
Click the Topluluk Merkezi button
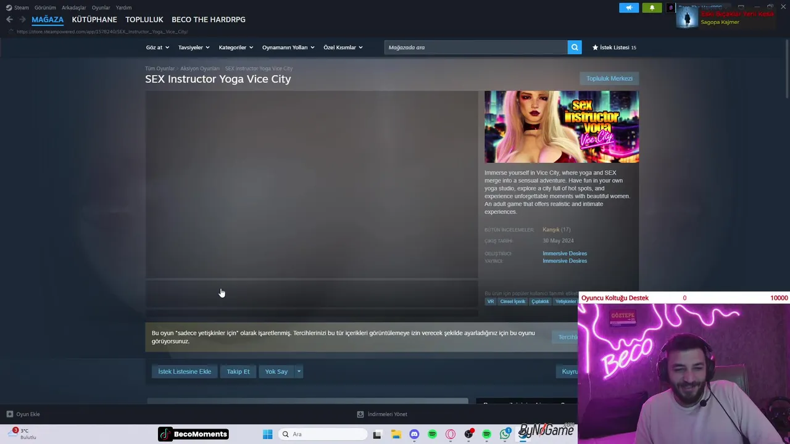click(x=609, y=78)
